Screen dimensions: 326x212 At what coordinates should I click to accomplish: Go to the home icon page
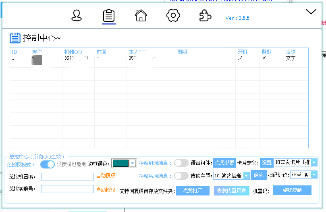click(x=141, y=16)
